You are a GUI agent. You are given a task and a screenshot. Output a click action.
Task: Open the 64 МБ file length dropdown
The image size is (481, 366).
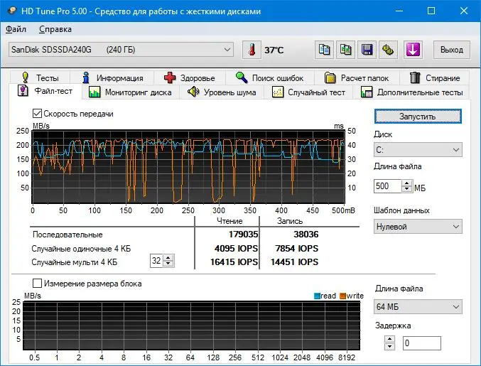pyautogui.click(x=418, y=306)
